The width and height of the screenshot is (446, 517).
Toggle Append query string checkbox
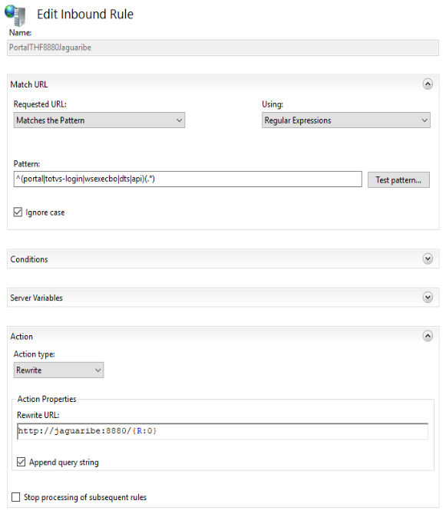pyautogui.click(x=21, y=462)
